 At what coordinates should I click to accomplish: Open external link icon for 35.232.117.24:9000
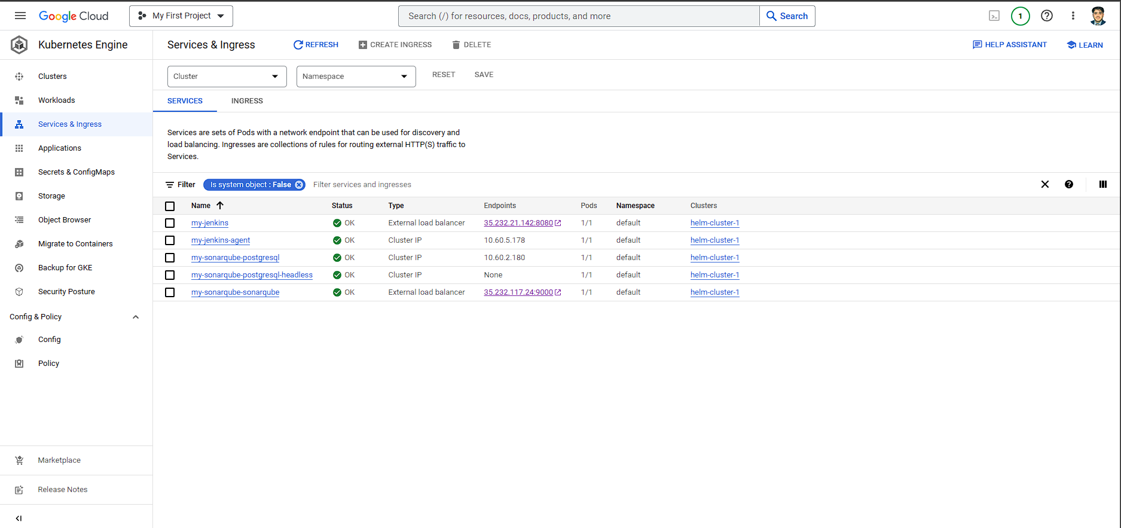[x=558, y=292]
